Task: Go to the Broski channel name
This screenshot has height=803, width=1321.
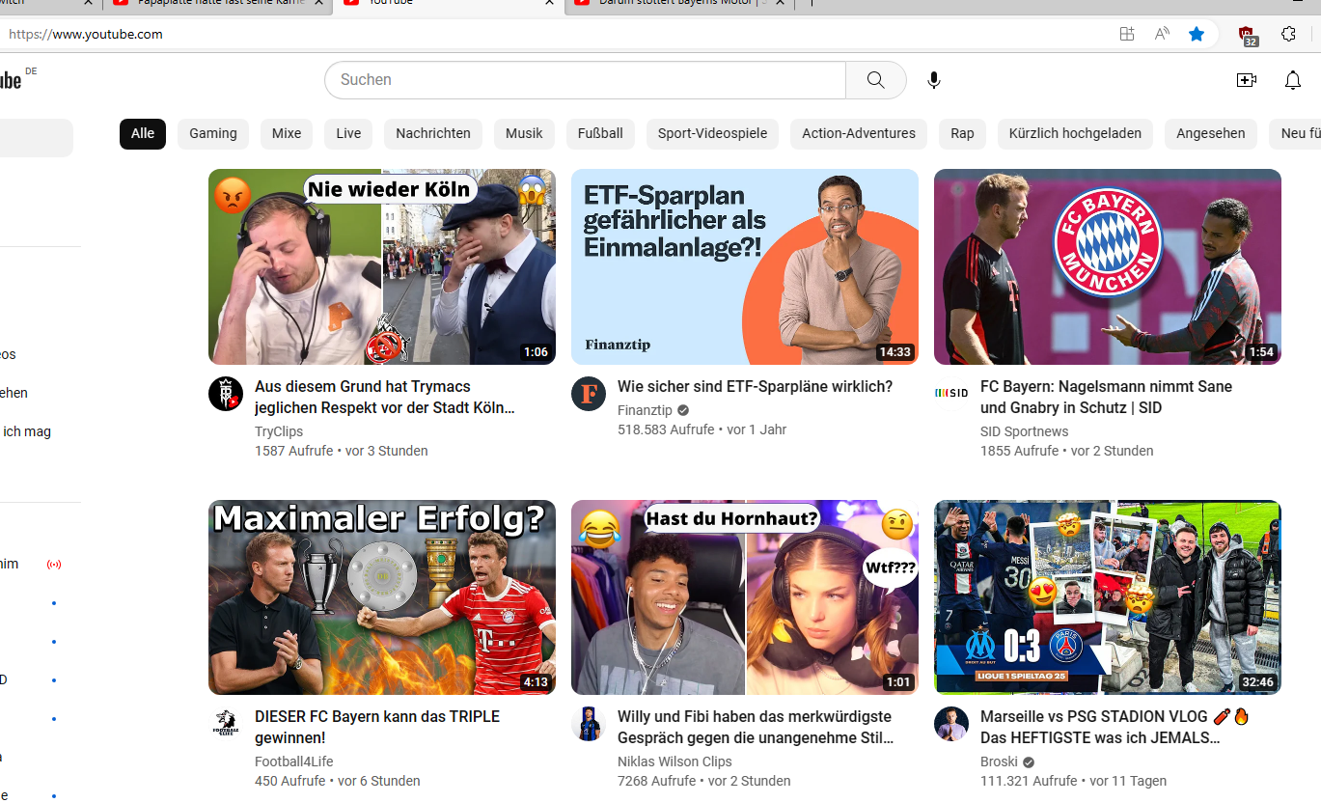Action: [999, 761]
